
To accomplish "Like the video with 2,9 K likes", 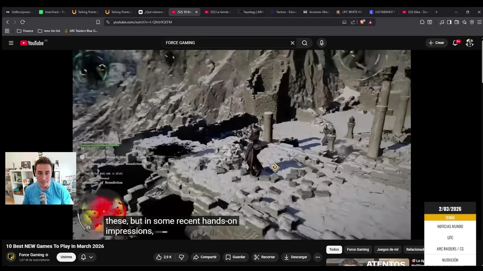I will 164,257.
